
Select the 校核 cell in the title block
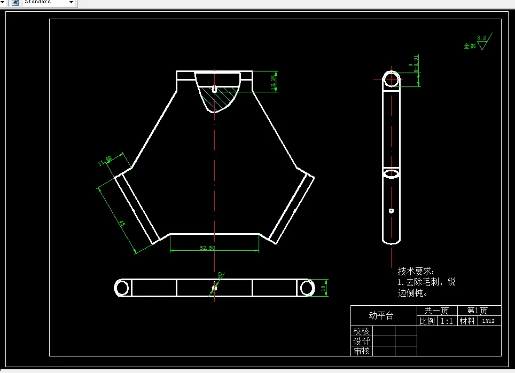[x=362, y=331]
